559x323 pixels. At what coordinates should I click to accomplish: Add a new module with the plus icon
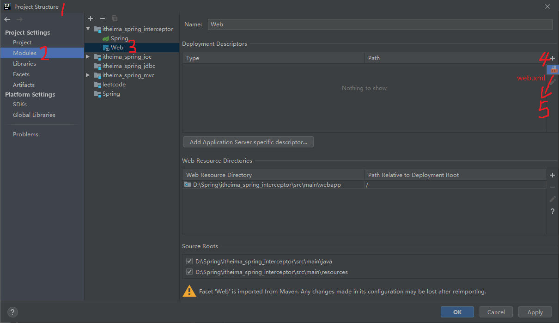coord(91,18)
